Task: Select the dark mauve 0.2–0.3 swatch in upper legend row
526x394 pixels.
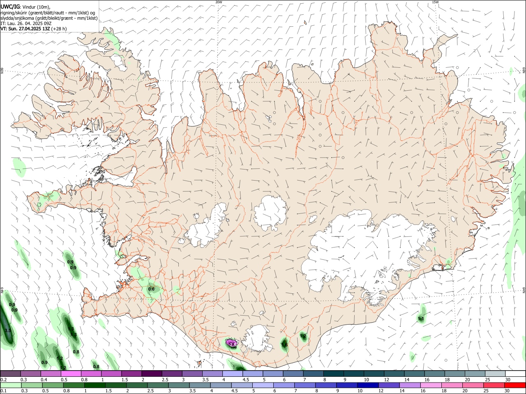Action: click(x=11, y=374)
